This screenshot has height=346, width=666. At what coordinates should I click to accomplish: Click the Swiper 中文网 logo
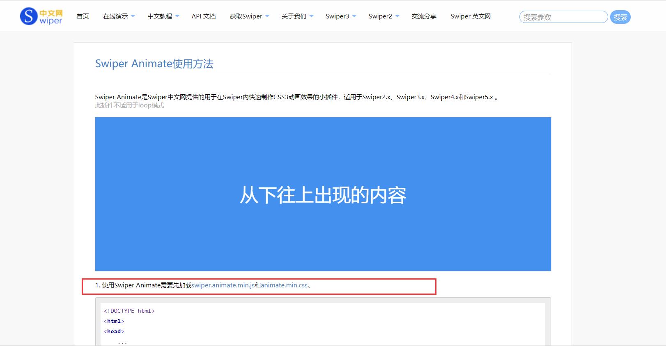[x=41, y=16]
